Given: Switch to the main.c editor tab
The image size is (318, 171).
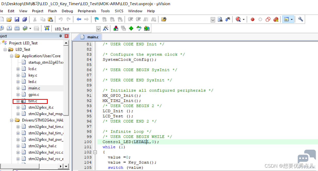Looking at the screenshot, I should coord(89,37).
